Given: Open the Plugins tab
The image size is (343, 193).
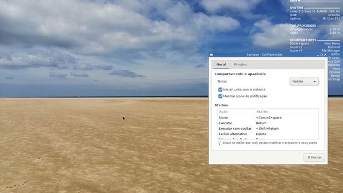Looking at the screenshot, I should (x=241, y=64).
